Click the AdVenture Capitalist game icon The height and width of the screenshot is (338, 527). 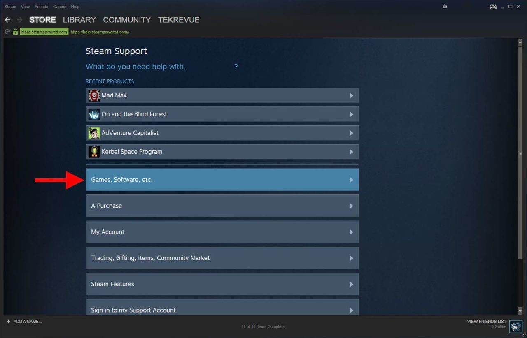pos(94,133)
